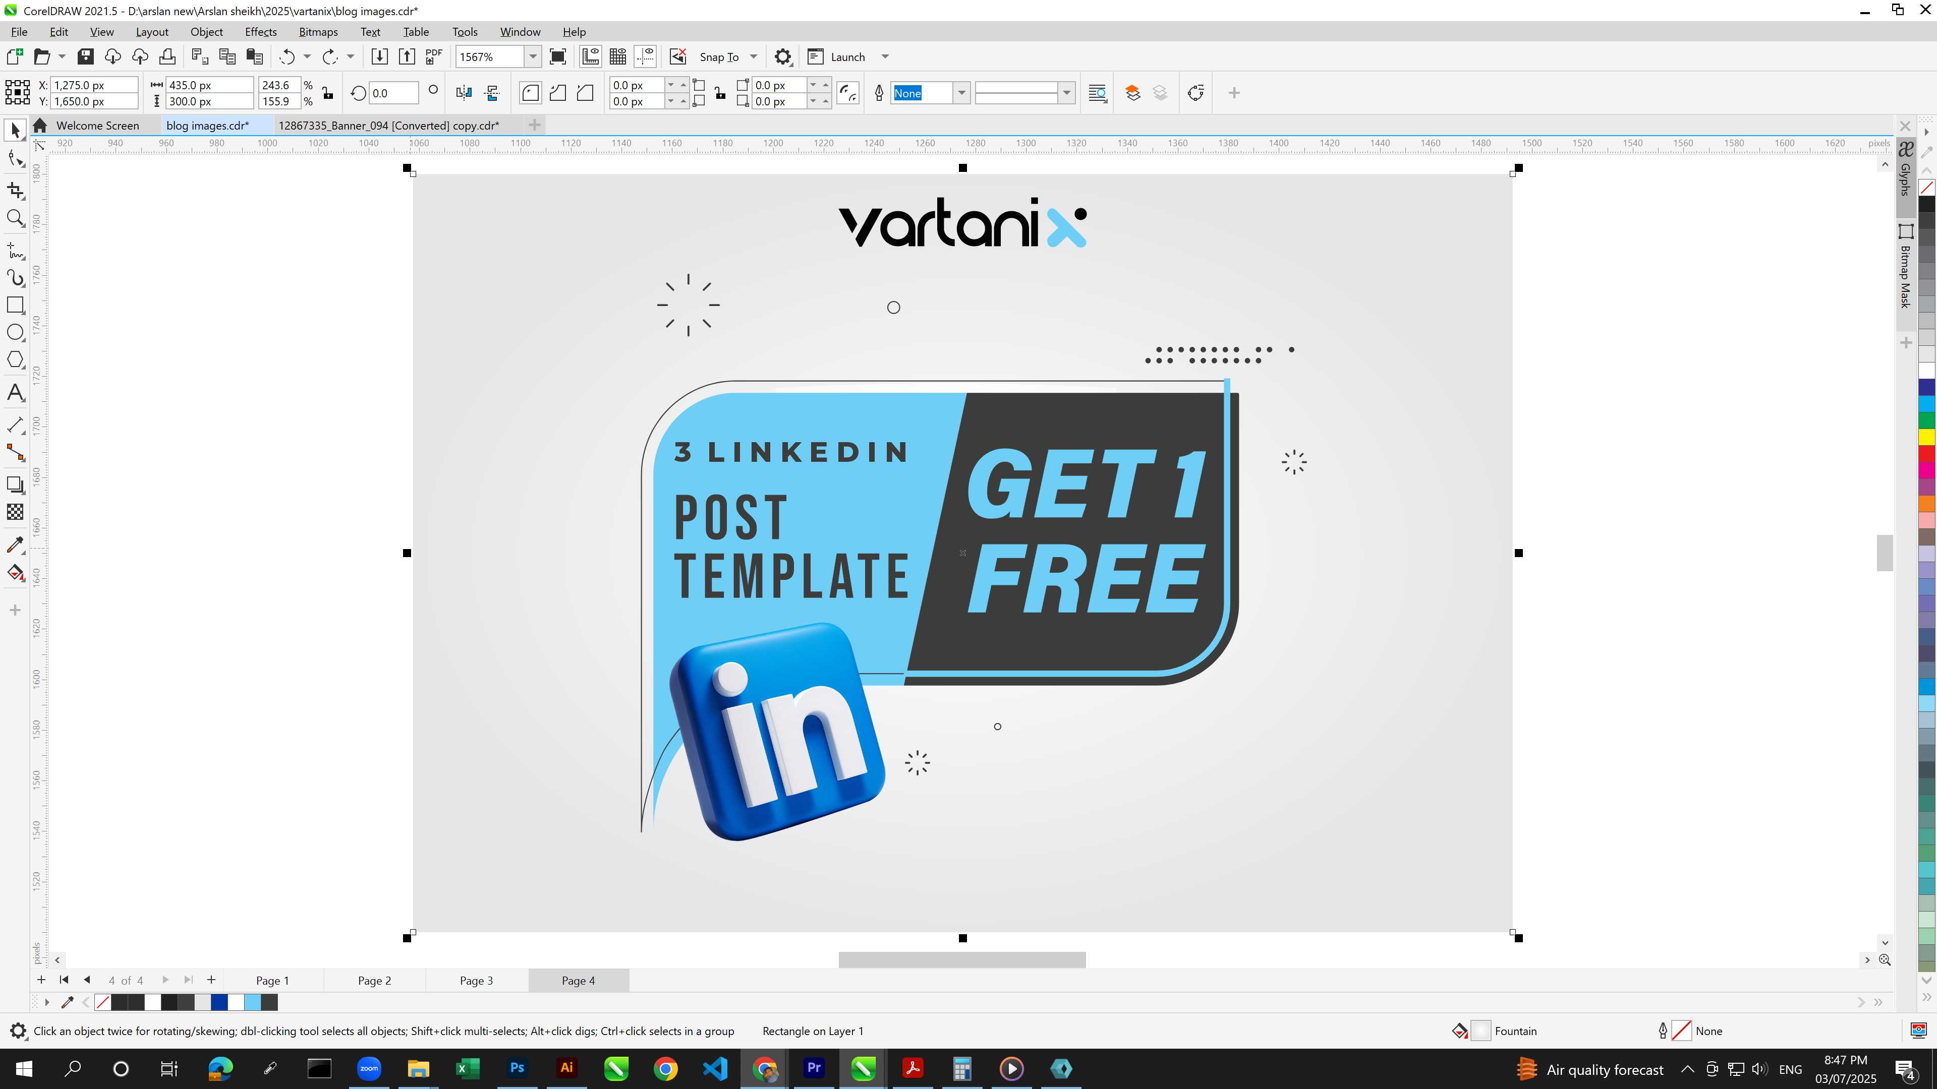Click the Print icon
Screen dimensions: 1937x1089
167,56
